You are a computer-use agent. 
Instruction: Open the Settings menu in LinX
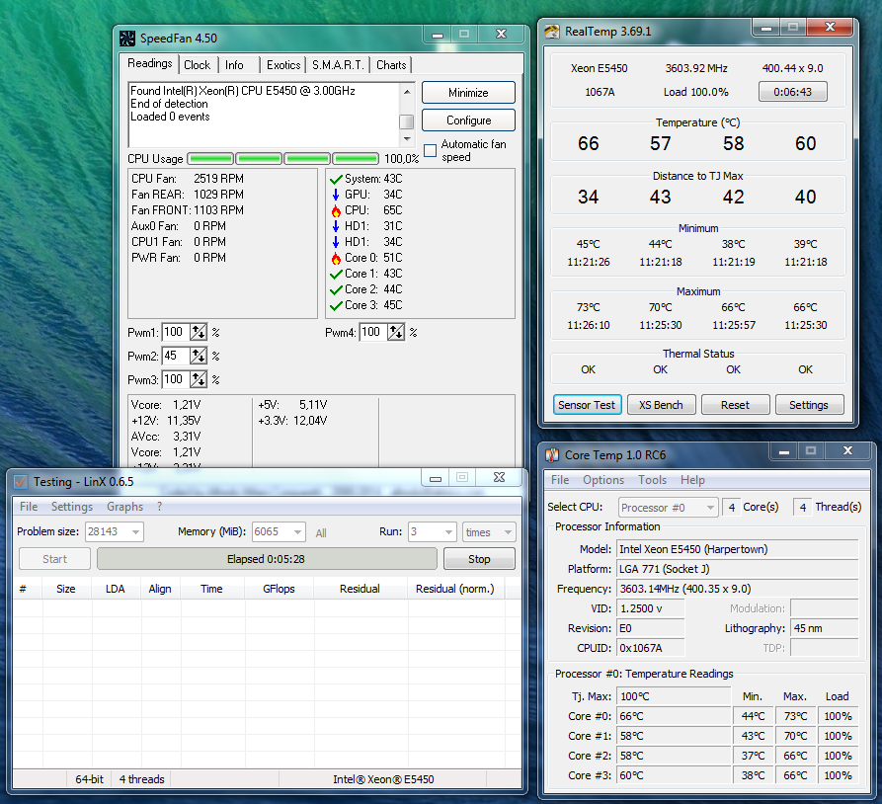[72, 507]
